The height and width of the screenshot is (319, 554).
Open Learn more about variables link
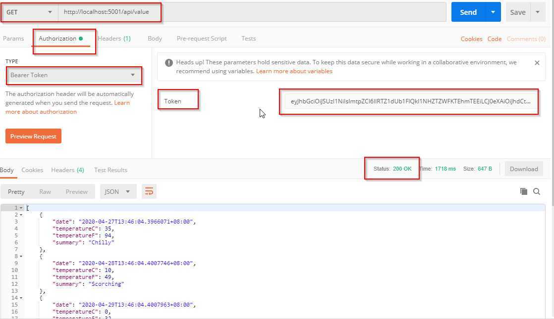294,71
